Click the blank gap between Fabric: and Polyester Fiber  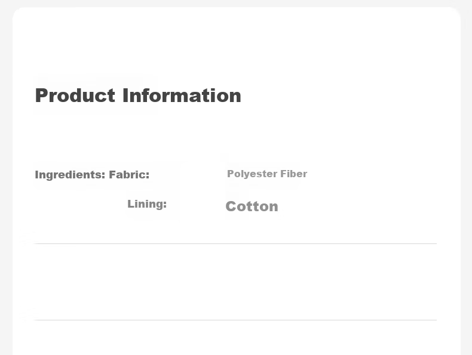click(x=188, y=174)
